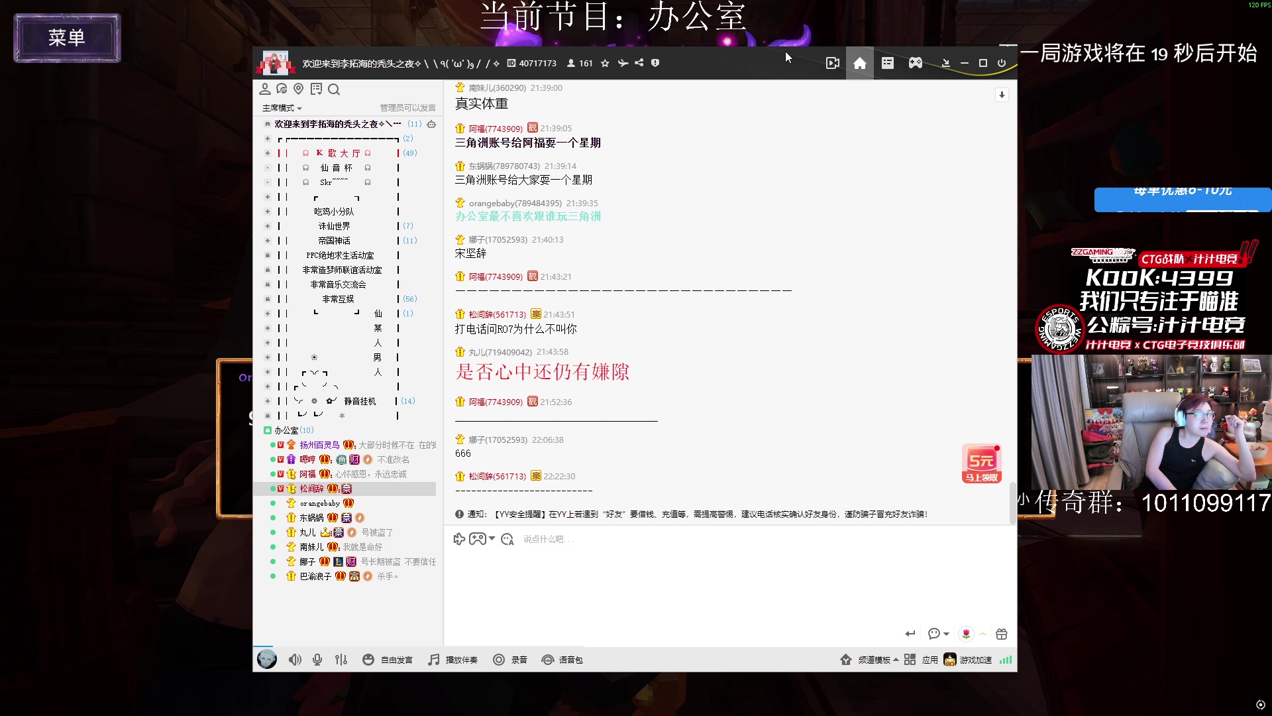
Task: Click the network signal strength bars
Action: (x=1006, y=660)
